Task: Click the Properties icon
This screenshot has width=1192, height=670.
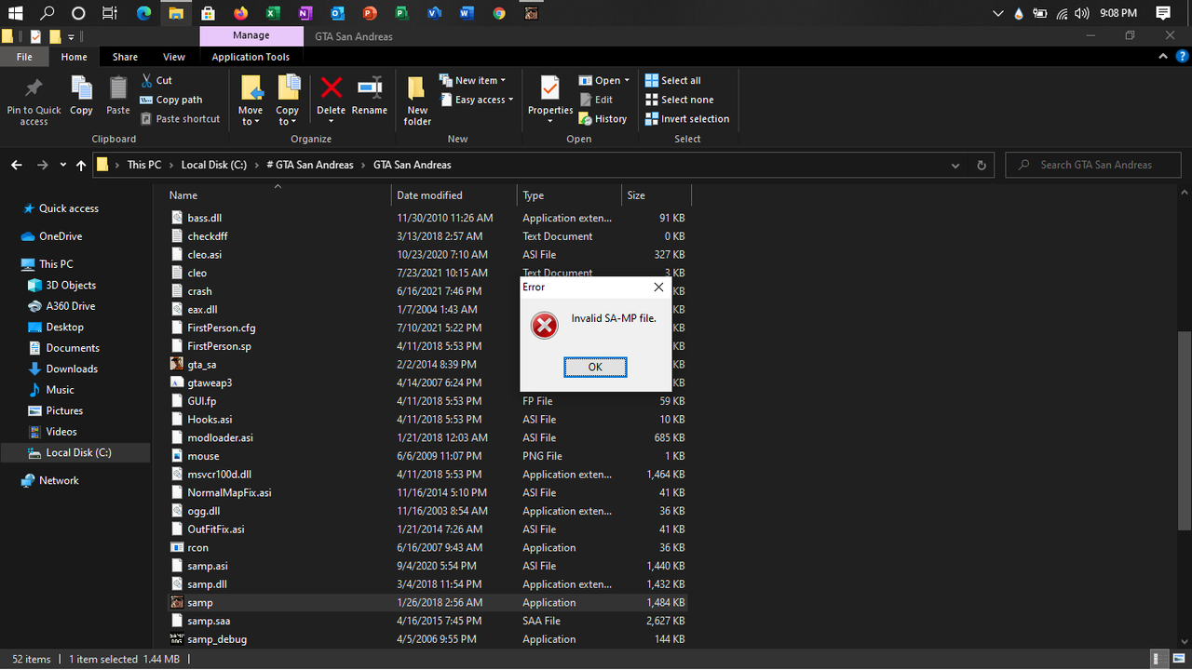Action: click(550, 89)
